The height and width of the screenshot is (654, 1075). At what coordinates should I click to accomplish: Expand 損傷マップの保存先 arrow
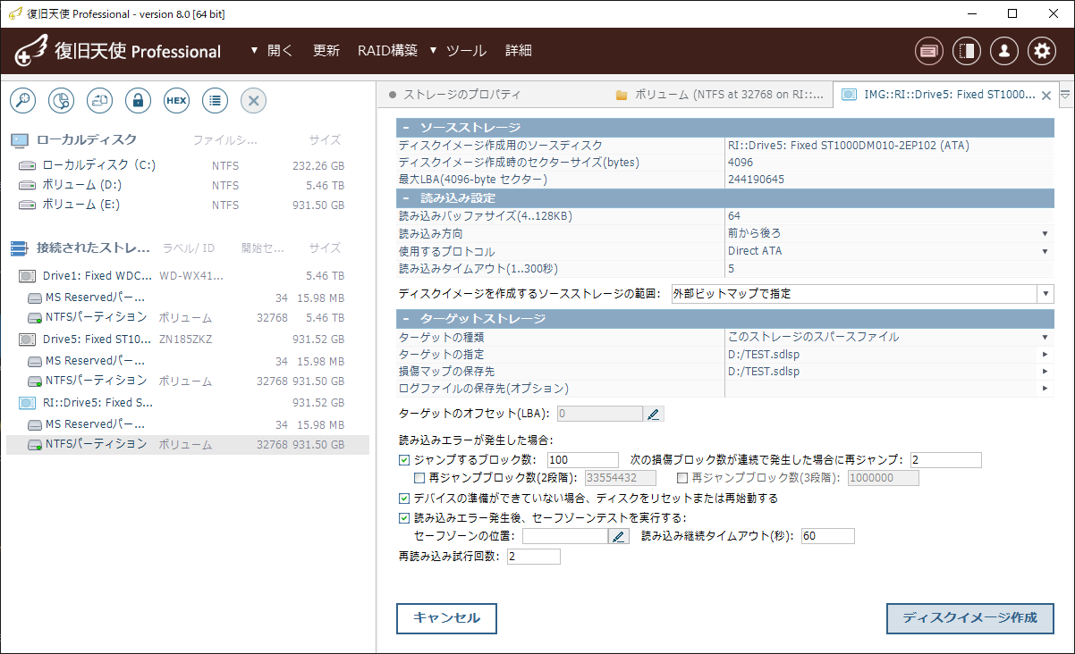[x=1045, y=372]
